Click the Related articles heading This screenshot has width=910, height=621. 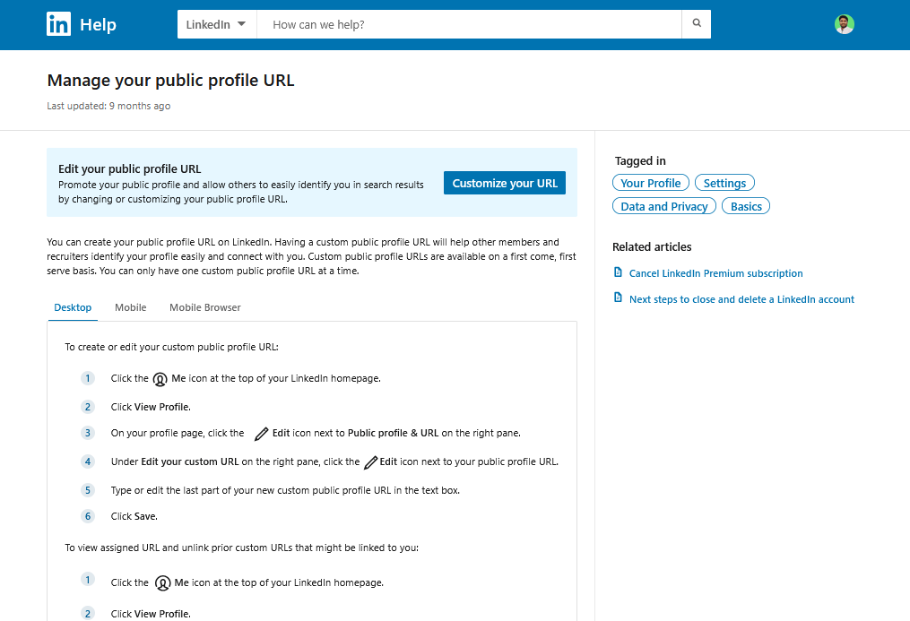click(652, 246)
